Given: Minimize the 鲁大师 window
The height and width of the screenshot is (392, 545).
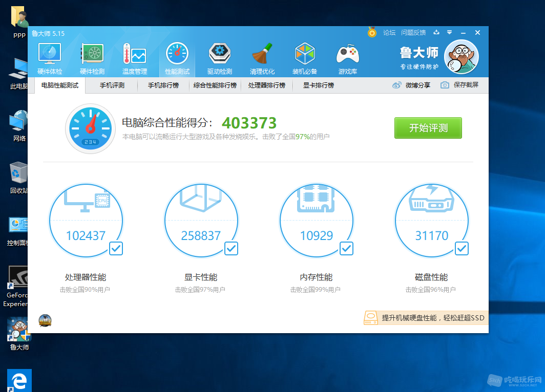Looking at the screenshot, I should (x=464, y=33).
